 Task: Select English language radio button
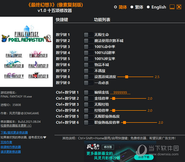click(148, 7)
